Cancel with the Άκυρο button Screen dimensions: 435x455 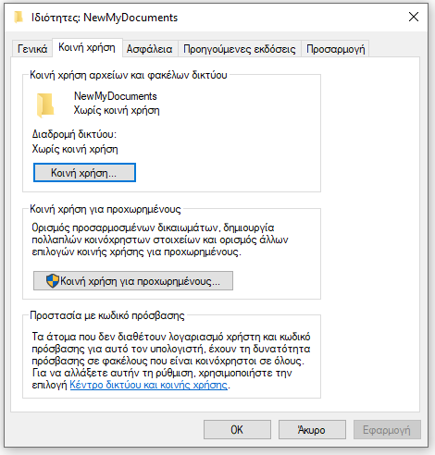point(312,429)
